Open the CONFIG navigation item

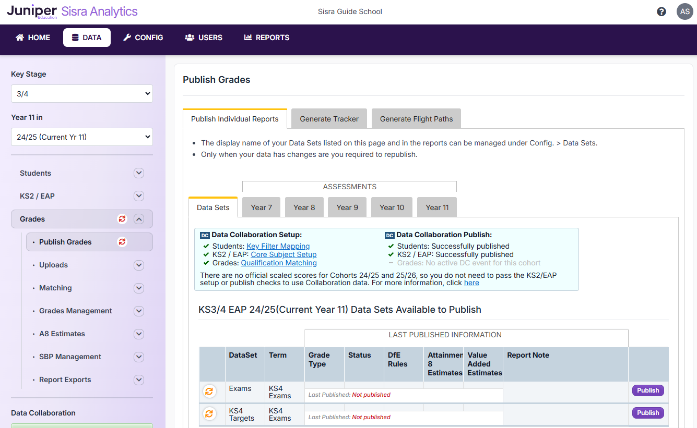[x=143, y=38]
